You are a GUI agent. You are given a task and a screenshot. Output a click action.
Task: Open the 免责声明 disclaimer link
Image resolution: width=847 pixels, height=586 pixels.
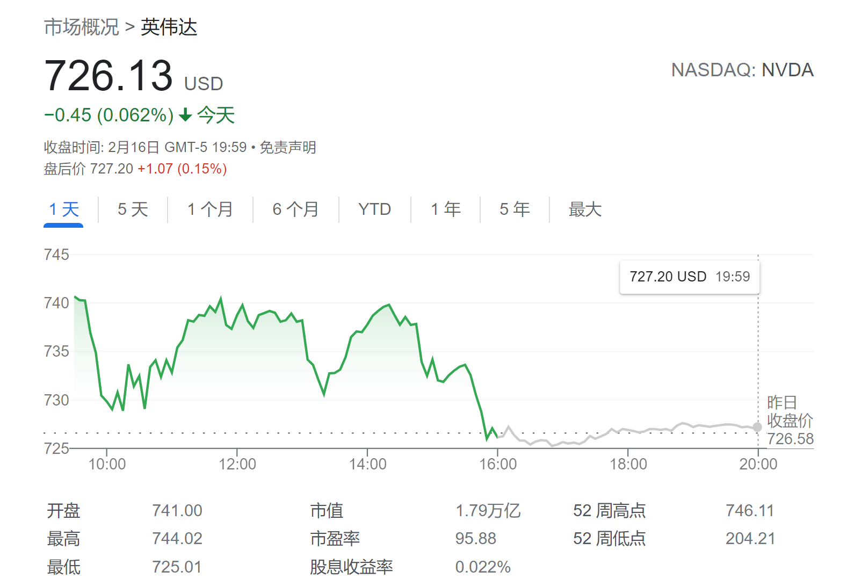[288, 147]
